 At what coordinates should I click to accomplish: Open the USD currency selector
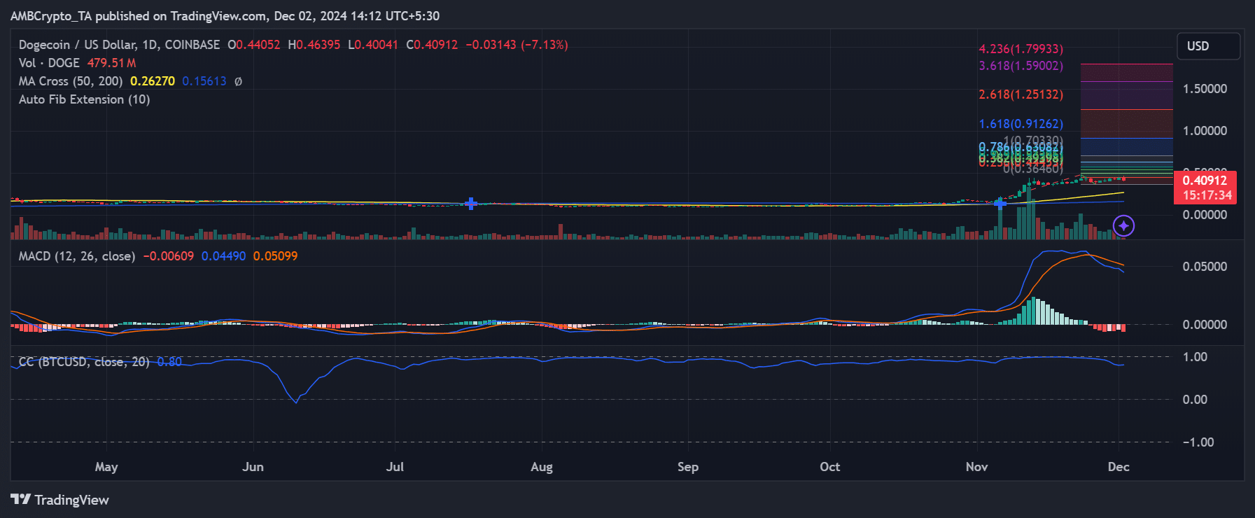click(1208, 46)
